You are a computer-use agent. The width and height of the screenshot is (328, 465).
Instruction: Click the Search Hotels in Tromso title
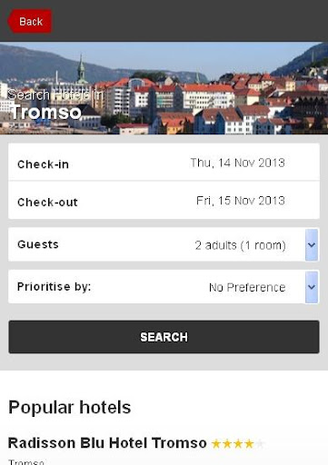(55, 104)
